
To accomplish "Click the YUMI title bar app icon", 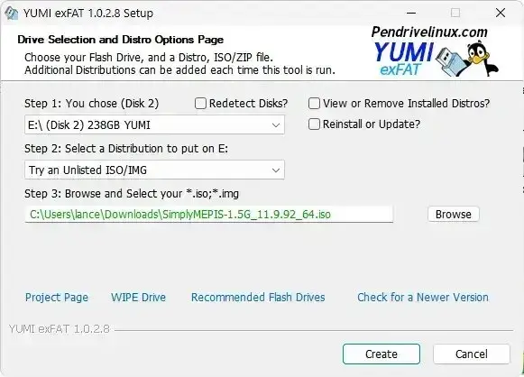I will coord(11,14).
